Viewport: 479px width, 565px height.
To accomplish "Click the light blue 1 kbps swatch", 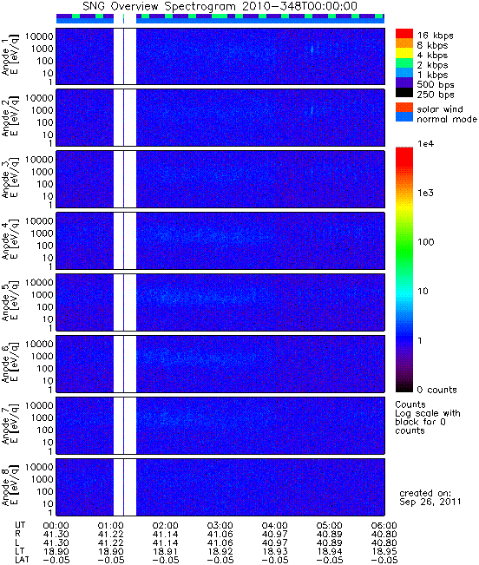I will 404,73.
